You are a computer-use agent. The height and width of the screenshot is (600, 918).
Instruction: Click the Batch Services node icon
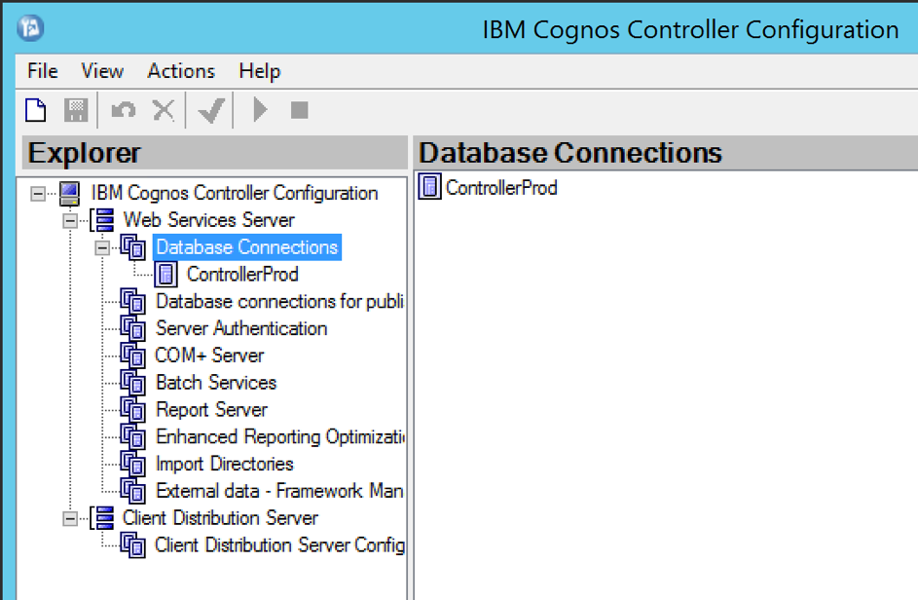(133, 383)
